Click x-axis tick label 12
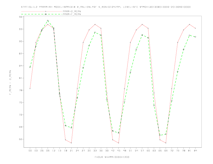The width and height of the screenshot is (213, 164). [x=54, y=151]
